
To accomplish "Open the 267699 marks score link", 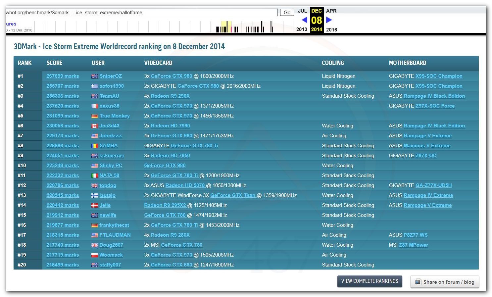I will point(63,76).
